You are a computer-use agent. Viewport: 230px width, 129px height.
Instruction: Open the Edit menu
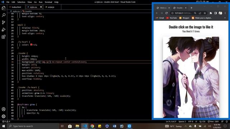tap(13, 2)
